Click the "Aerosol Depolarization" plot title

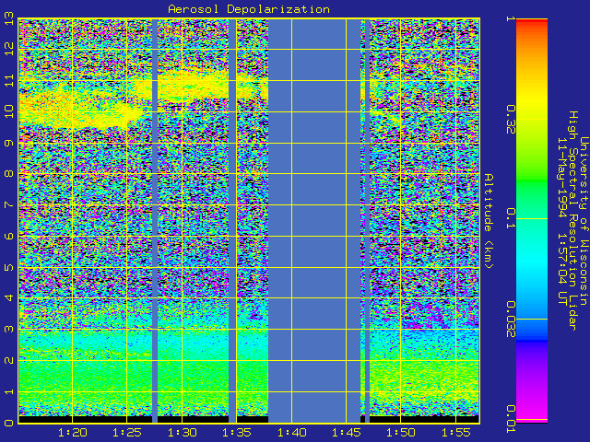[249, 9]
